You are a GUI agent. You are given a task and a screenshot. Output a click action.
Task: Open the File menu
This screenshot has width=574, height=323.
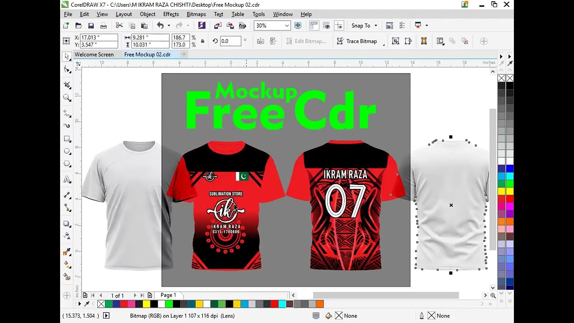tap(68, 14)
